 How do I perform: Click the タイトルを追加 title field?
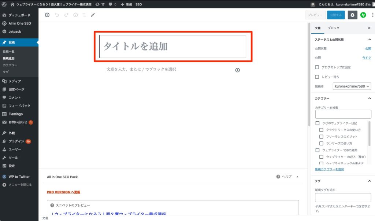point(173,47)
